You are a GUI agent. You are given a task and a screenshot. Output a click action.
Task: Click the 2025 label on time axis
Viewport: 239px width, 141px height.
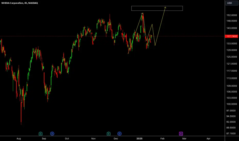[x=140, y=138]
